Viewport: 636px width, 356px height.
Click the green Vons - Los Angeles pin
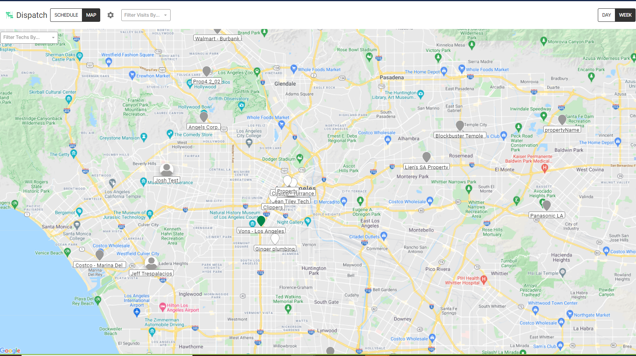tap(261, 221)
